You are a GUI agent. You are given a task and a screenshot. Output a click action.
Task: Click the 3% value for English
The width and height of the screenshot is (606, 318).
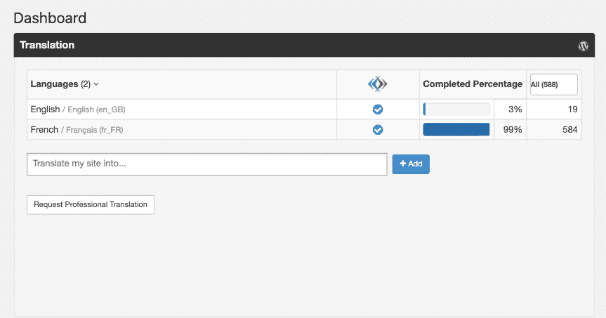pyautogui.click(x=515, y=110)
